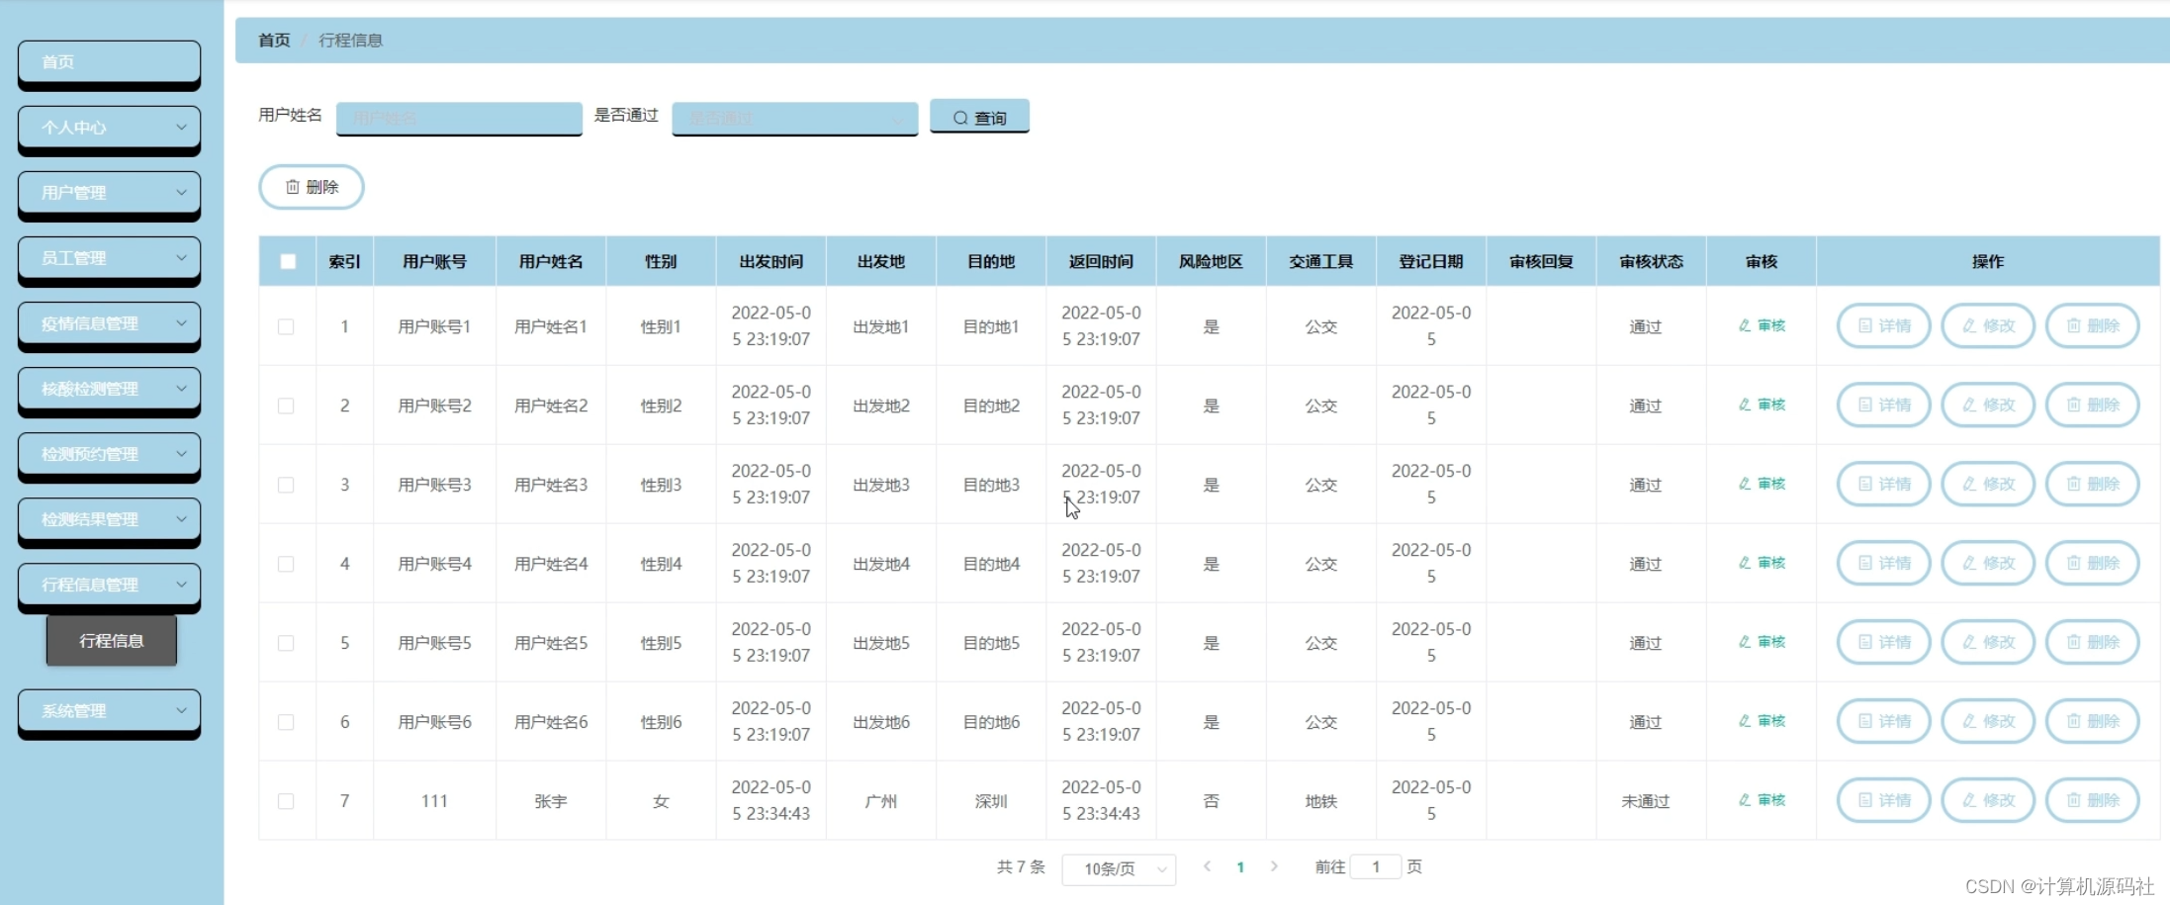Click 删除 for 用户账号2 row

(2093, 405)
